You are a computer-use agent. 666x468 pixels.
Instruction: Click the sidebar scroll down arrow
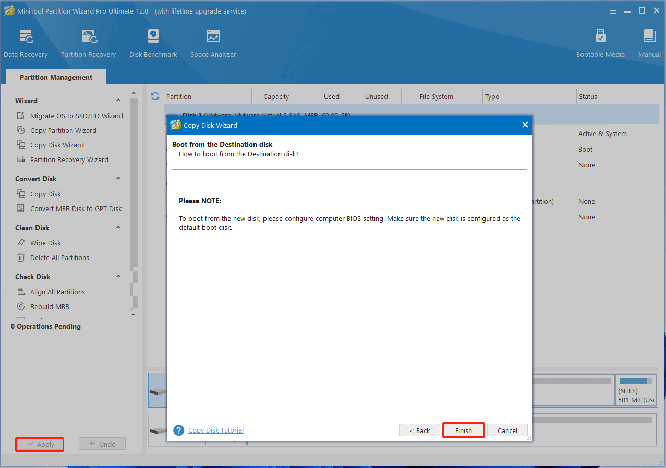tap(134, 314)
